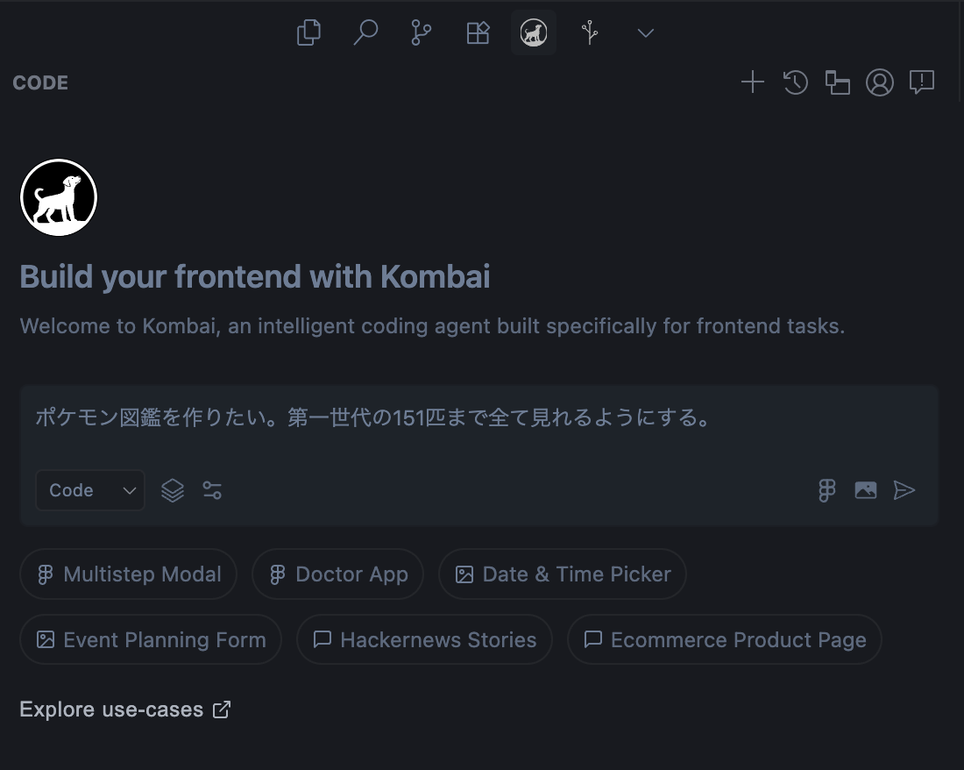964x770 pixels.
Task: Click the overlapping windows icon
Action: (x=838, y=82)
